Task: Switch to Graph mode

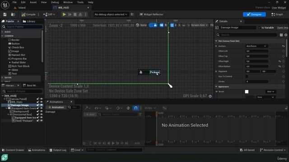Action: [x=277, y=14]
